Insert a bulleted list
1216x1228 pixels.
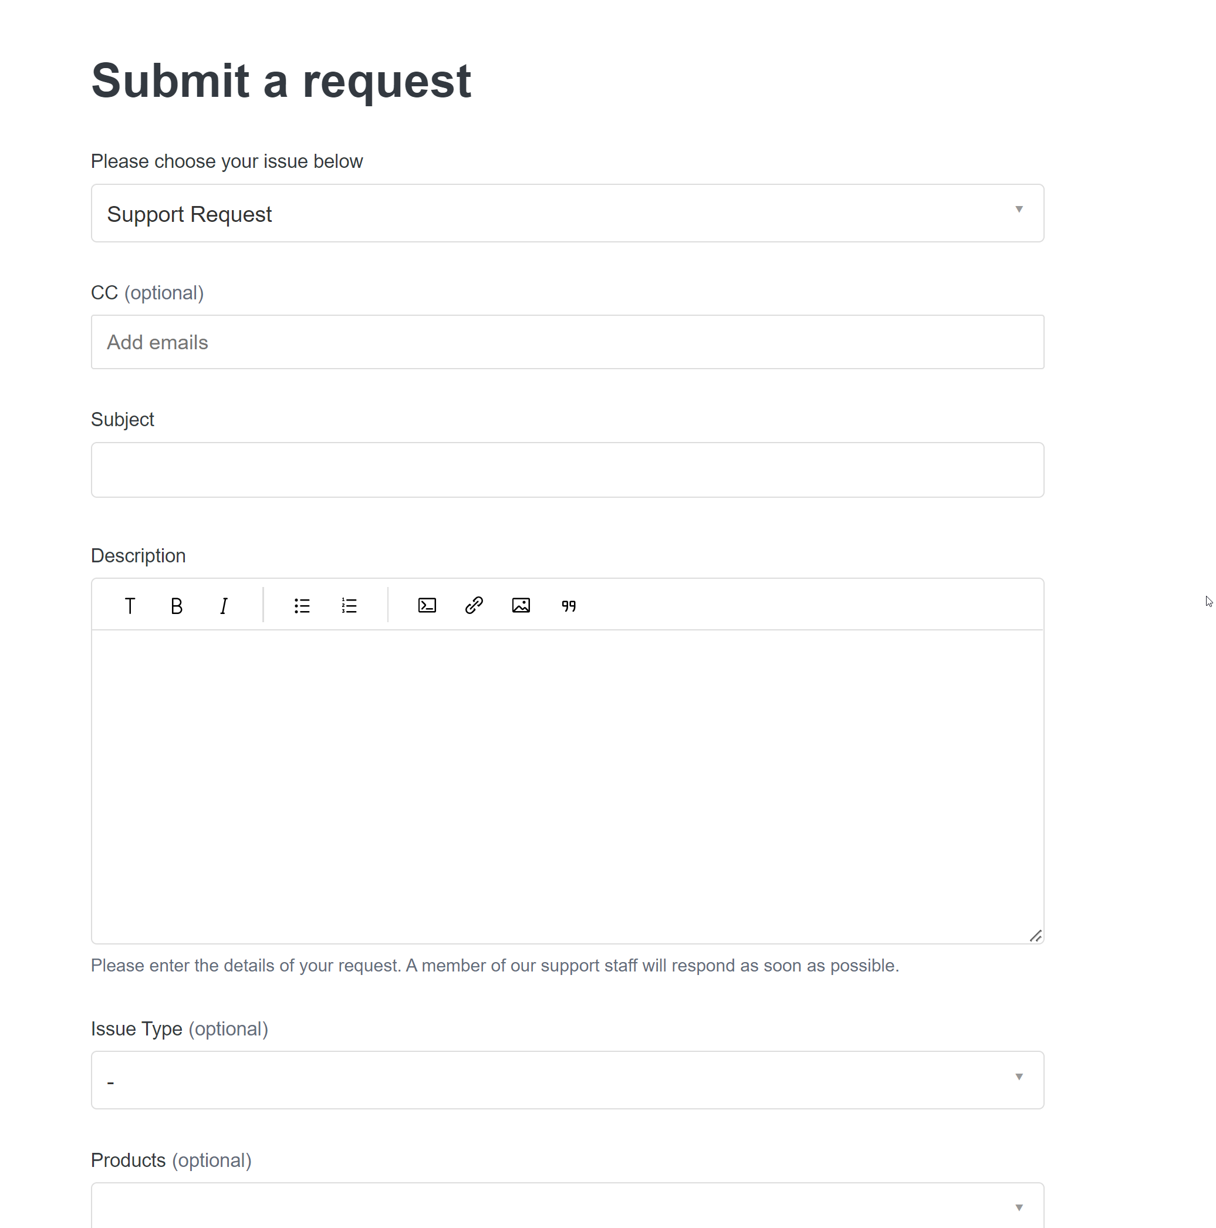tap(302, 606)
